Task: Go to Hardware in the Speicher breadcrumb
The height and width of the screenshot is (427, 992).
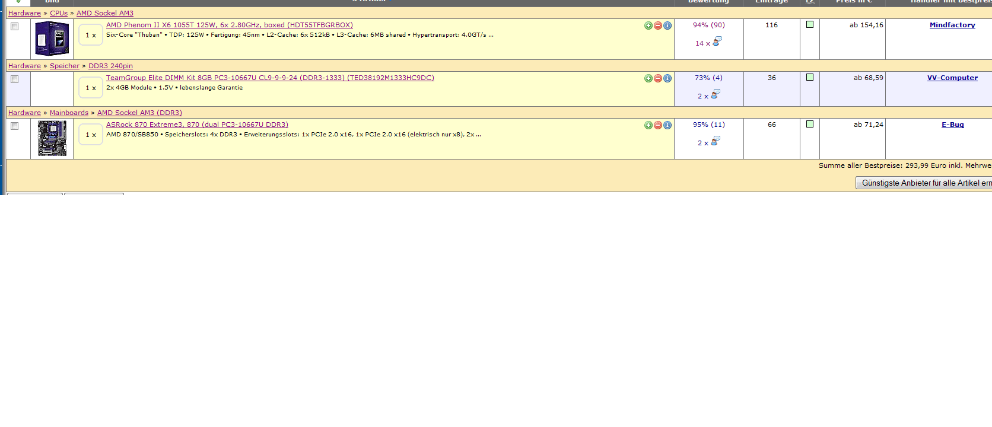Action: 24,66
